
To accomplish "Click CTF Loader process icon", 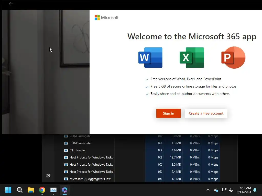I will [x=66, y=150].
